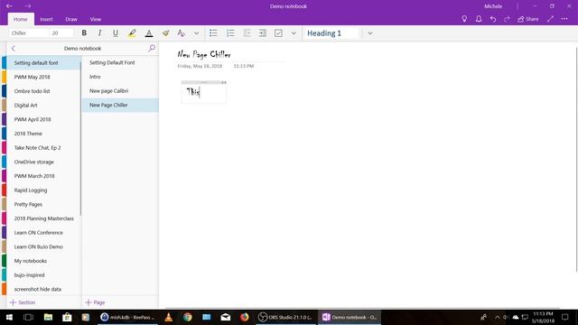Undo the last action

[x=493, y=19]
